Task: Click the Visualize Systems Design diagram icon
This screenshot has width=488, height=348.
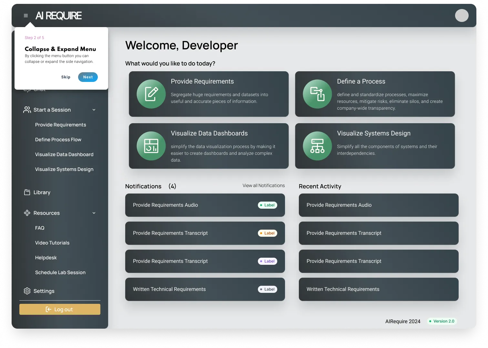Action: [317, 146]
